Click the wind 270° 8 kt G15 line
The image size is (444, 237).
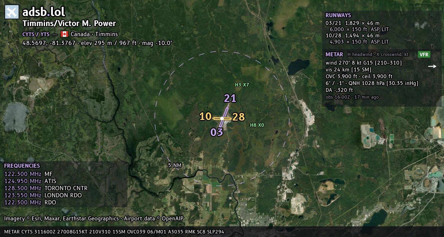363,63
